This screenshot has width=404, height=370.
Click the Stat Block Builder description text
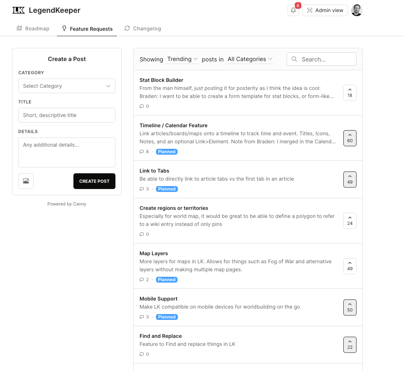(237, 92)
